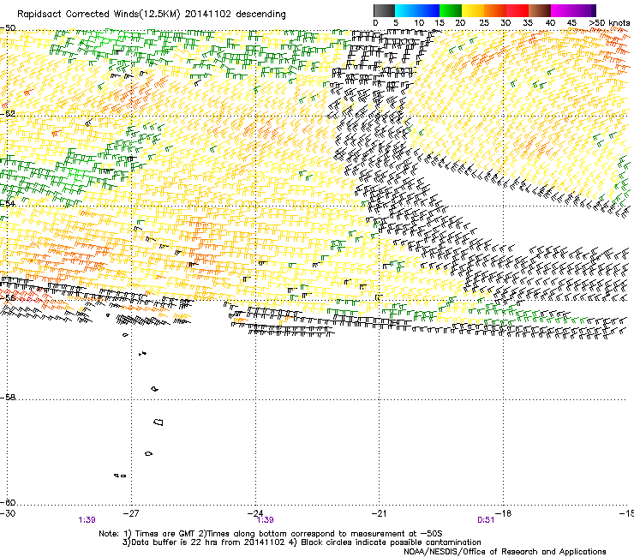Click the longitude label -21
634x557 pixels.
click(x=379, y=513)
